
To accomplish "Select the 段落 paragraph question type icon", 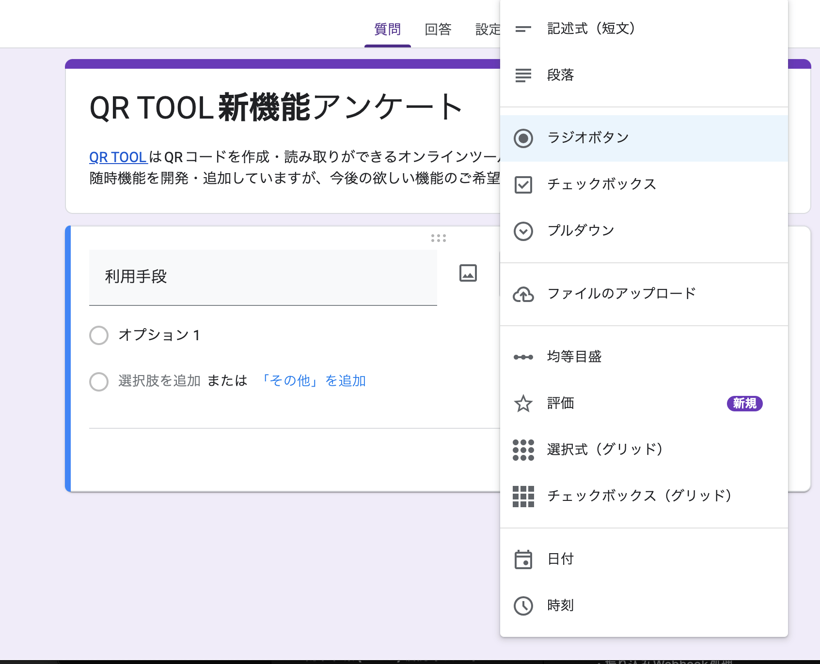I will point(523,75).
